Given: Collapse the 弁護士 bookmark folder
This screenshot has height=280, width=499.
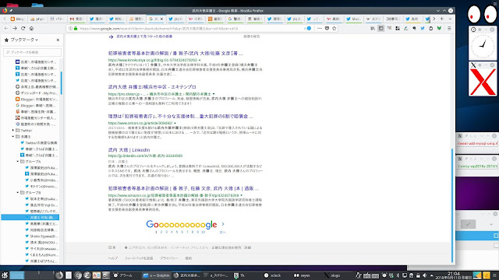Looking at the screenshot, I should (x=13, y=137).
